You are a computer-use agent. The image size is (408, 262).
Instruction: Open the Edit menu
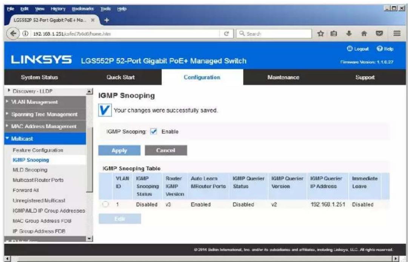pyautogui.click(x=25, y=9)
